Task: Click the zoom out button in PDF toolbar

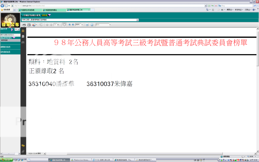Action: pyautogui.click(x=70, y=25)
